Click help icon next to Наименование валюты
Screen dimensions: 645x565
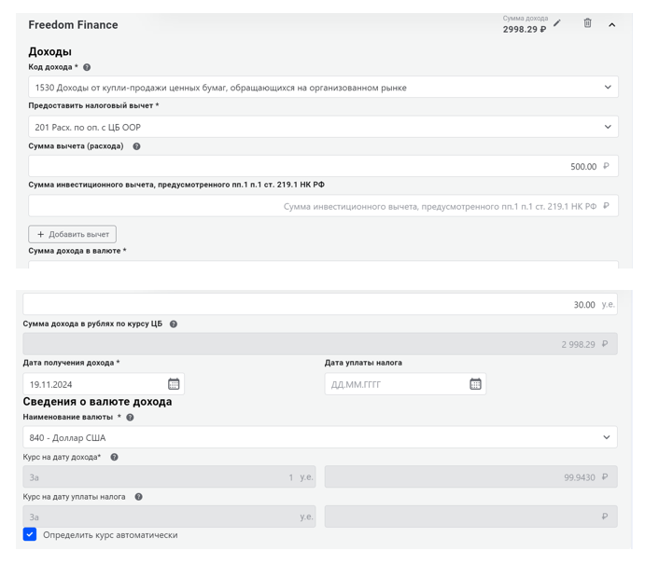(130, 418)
